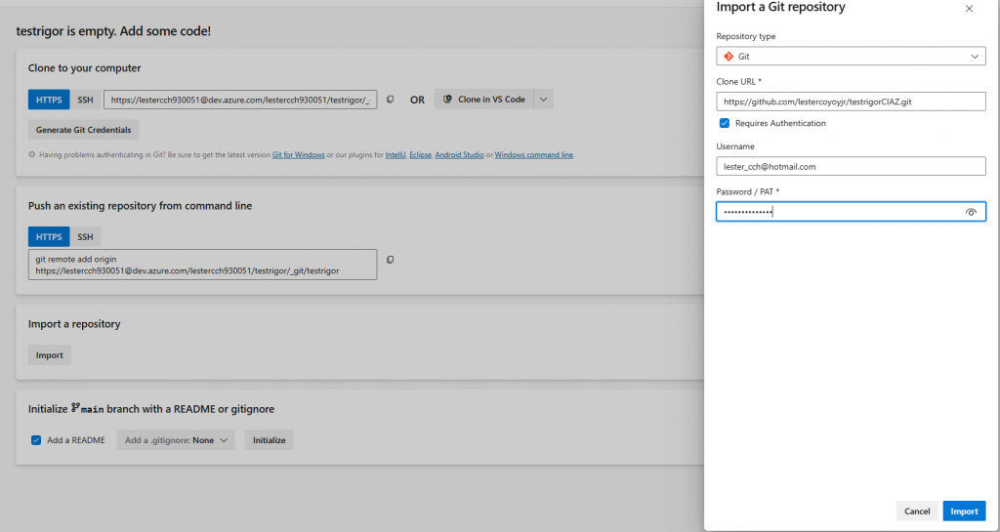1000x532 pixels.
Task: Click copy icon for git remote command
Action: tap(390, 260)
